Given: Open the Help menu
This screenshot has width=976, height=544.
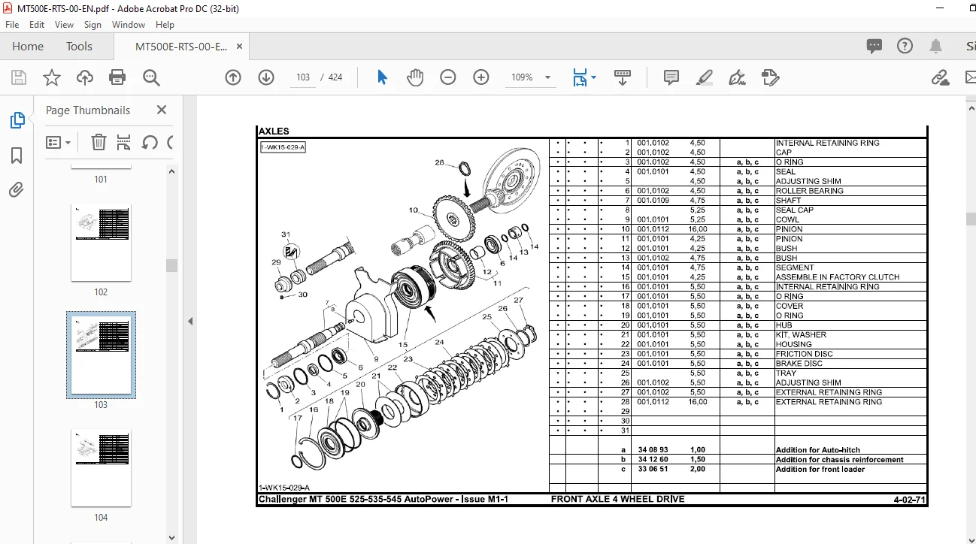Looking at the screenshot, I should 165,25.
